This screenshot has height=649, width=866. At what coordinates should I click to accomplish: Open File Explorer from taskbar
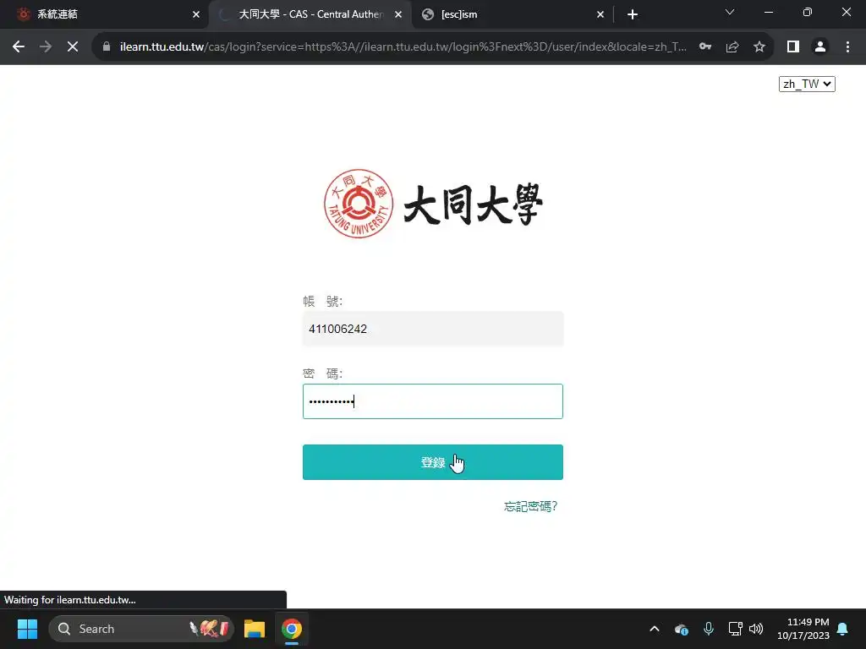(255, 629)
